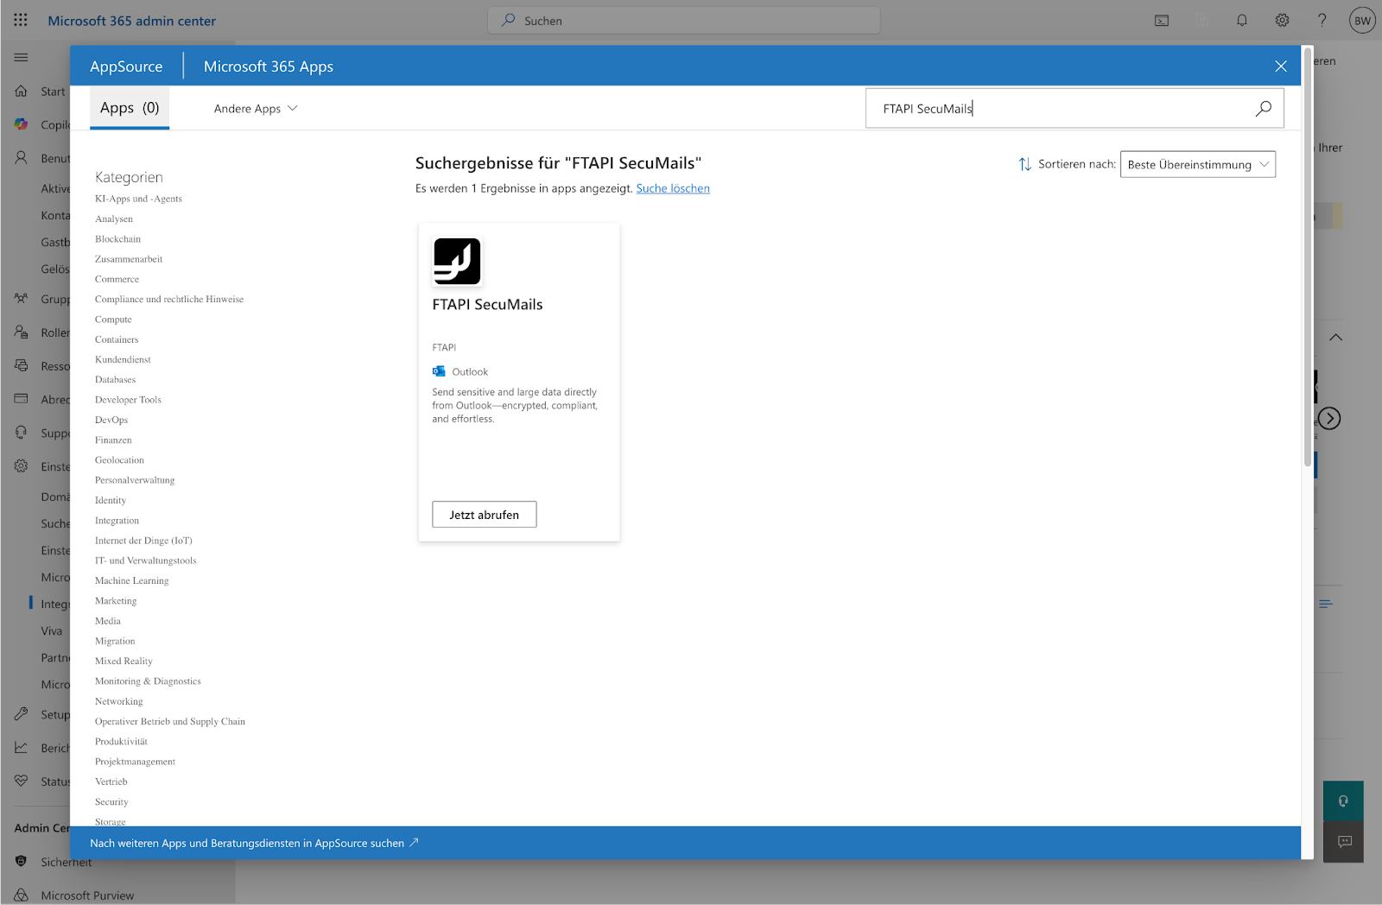The height and width of the screenshot is (905, 1382).
Task: Click the external link arrow in footer bar
Action: tap(414, 843)
